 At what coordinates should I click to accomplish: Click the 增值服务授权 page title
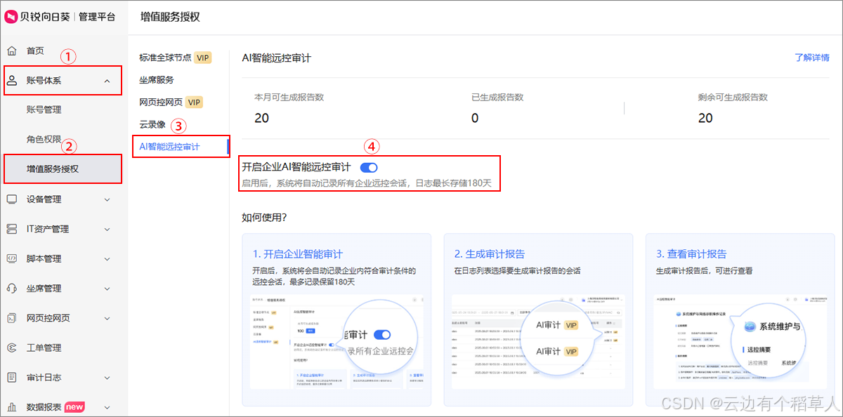[170, 17]
